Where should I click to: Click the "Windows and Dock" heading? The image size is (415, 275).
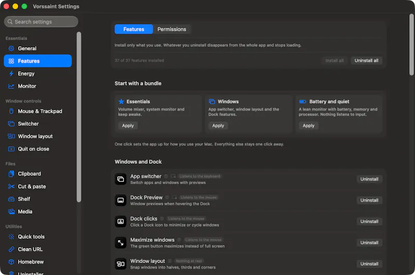click(x=138, y=162)
